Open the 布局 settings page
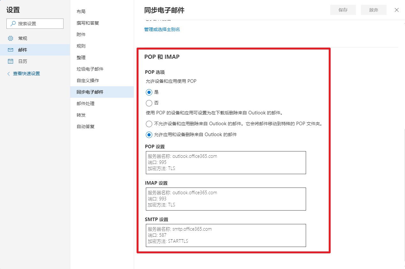405x269 pixels. pyautogui.click(x=102, y=12)
